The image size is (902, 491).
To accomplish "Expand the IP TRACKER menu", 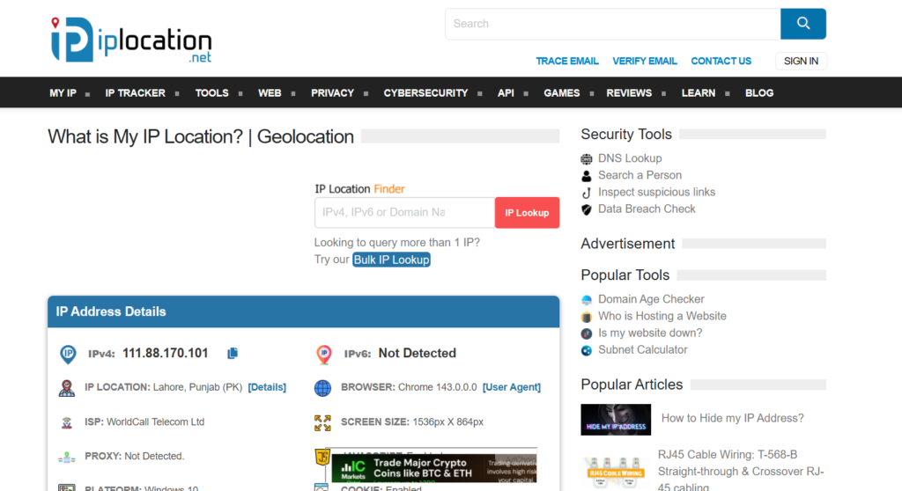I will point(135,93).
